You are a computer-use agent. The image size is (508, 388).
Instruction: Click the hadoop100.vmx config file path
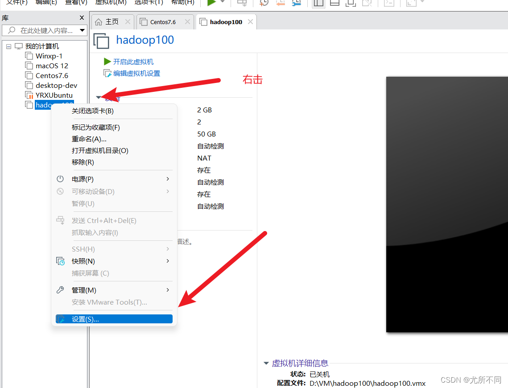pos(368,383)
